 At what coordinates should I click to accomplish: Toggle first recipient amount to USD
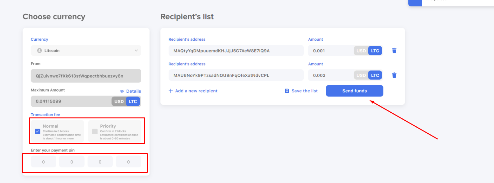point(361,51)
